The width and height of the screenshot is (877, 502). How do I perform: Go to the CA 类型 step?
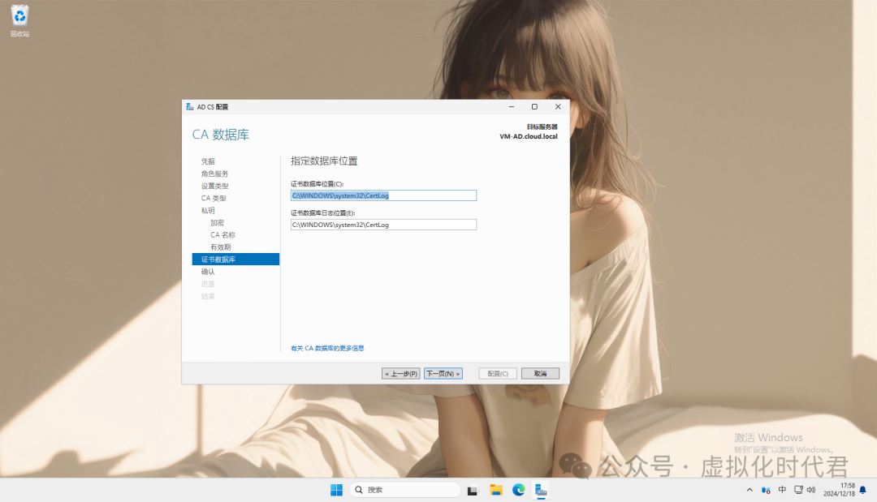pyautogui.click(x=214, y=198)
